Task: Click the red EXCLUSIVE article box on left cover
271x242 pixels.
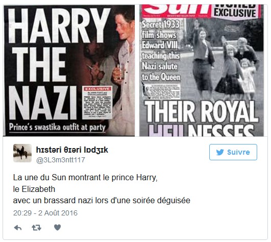Action: point(97,103)
